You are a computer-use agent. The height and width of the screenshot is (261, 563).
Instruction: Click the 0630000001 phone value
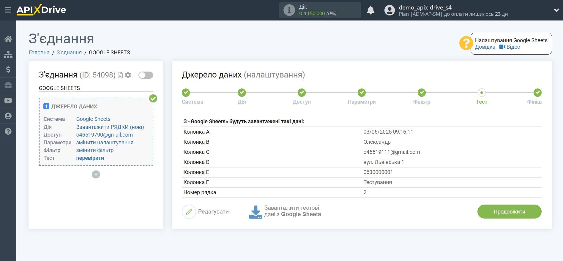pyautogui.click(x=378, y=172)
